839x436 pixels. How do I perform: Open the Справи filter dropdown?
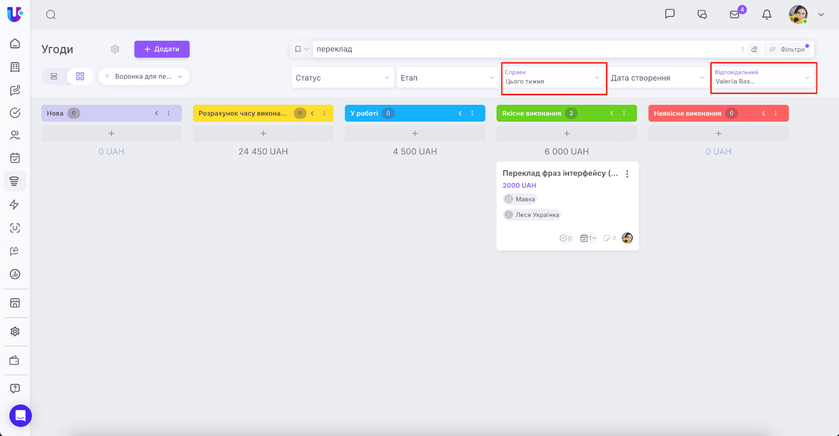click(554, 78)
